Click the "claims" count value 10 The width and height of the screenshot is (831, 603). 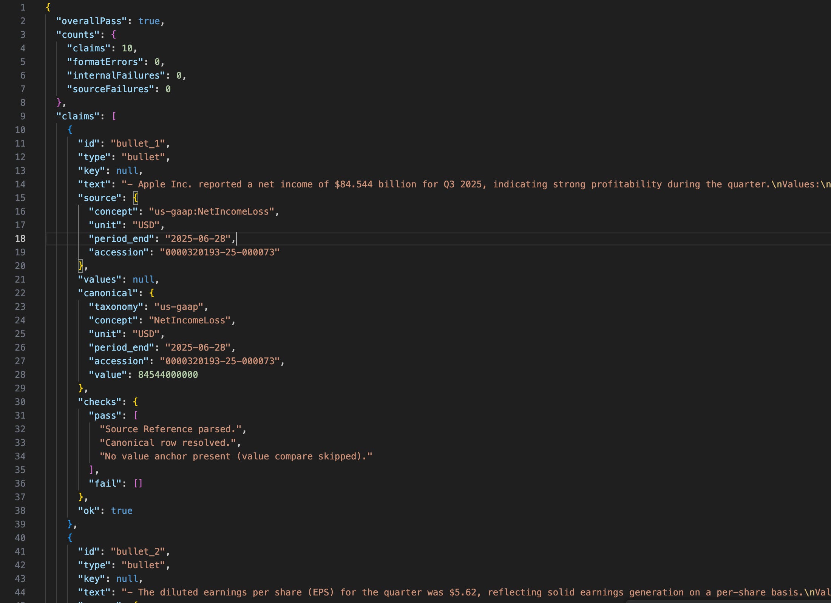tap(127, 48)
